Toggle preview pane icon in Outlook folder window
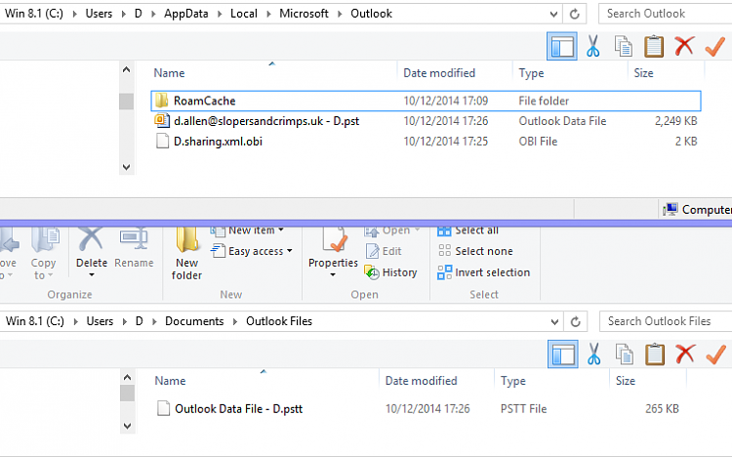 (562, 46)
